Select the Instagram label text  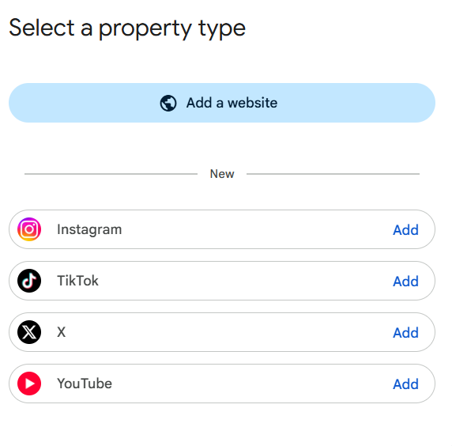click(x=89, y=230)
